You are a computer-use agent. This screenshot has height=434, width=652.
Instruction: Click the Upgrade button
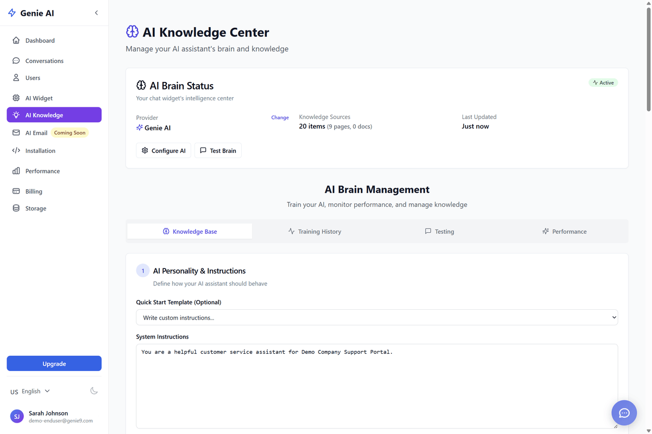coord(54,363)
